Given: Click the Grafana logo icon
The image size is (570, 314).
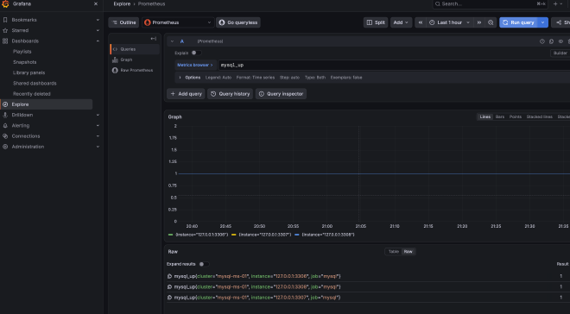Looking at the screenshot, I should (x=5, y=4).
